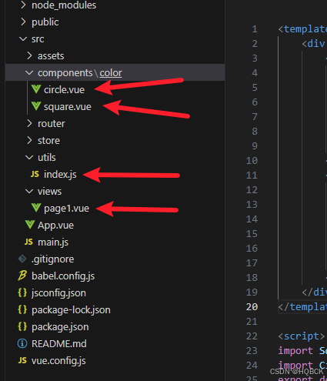The width and height of the screenshot is (327, 381).
Task: Expand the public folder chevron
Action: click(x=23, y=22)
